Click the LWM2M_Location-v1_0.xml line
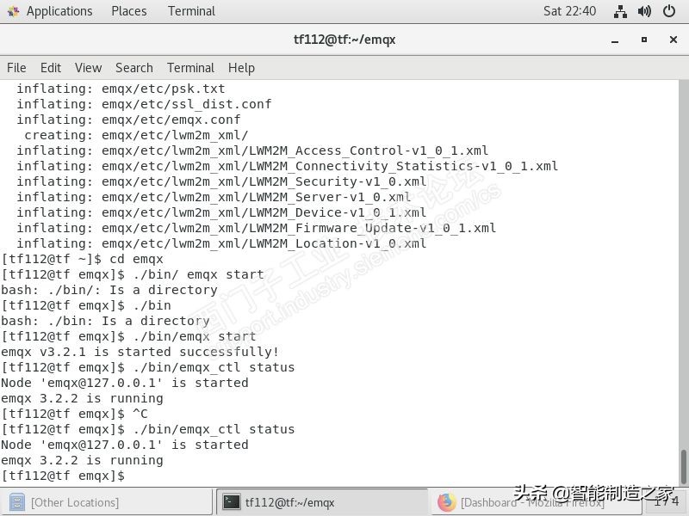 [x=221, y=243]
